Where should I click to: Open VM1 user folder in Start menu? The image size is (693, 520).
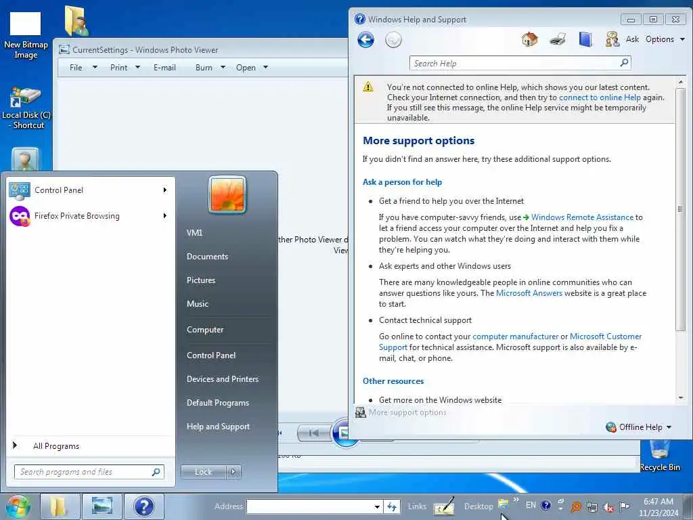194,233
